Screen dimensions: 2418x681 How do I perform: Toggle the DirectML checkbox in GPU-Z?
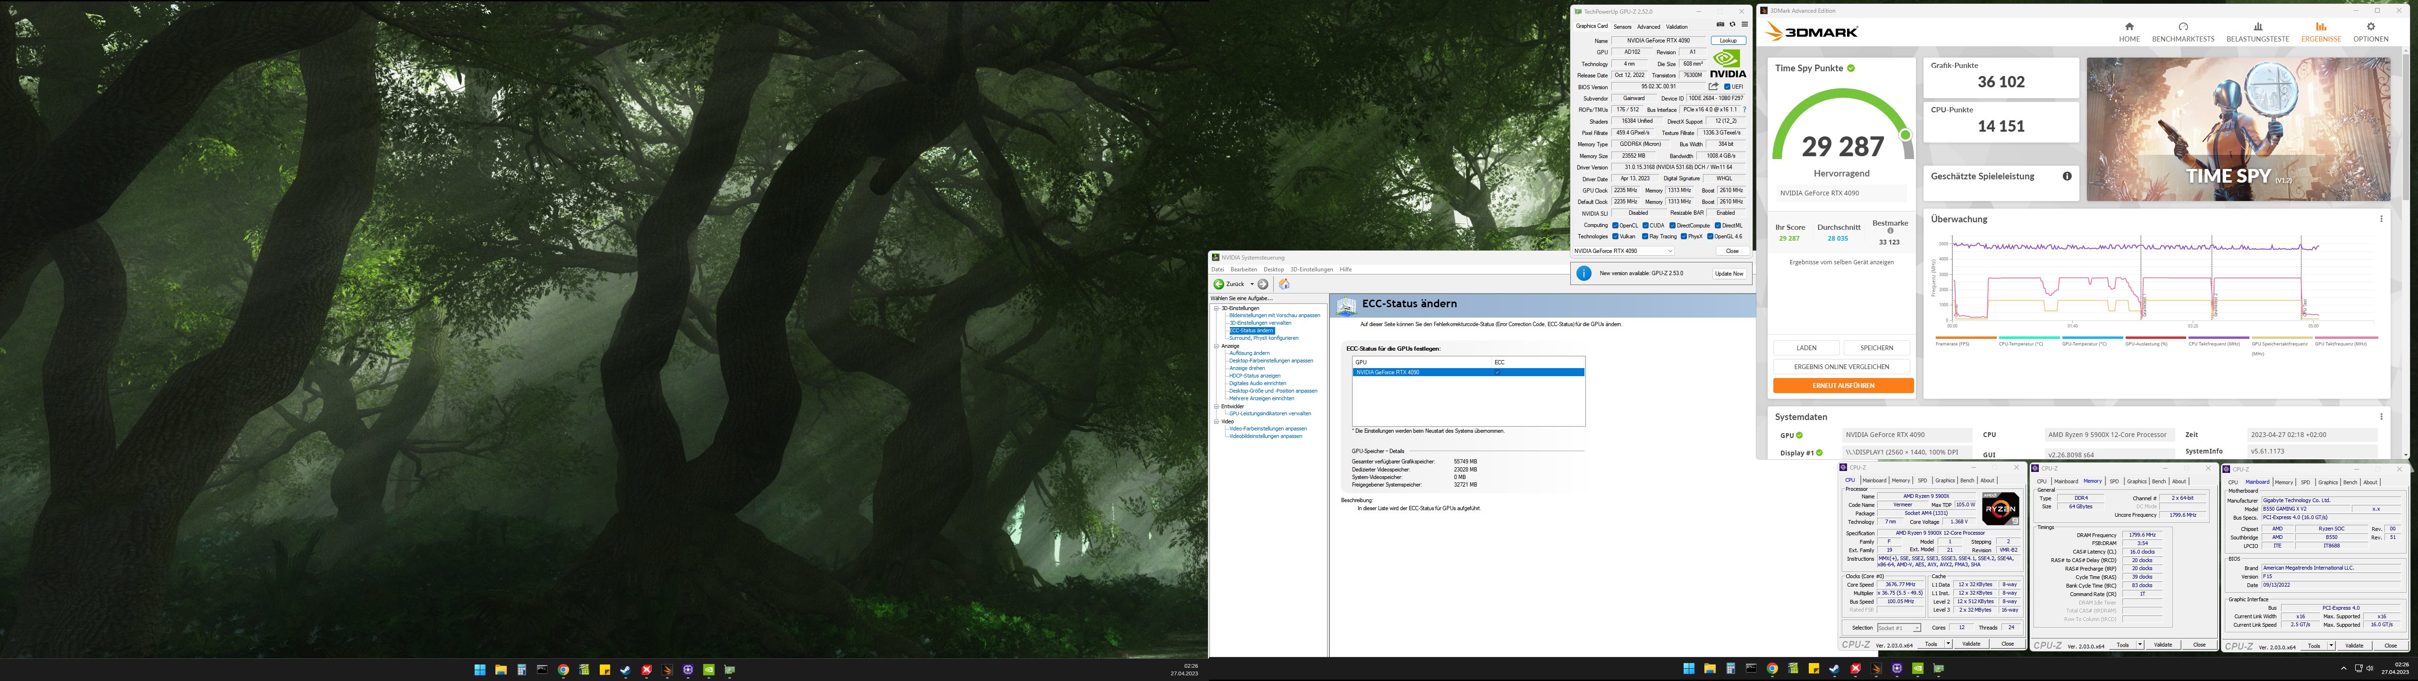point(1718,225)
